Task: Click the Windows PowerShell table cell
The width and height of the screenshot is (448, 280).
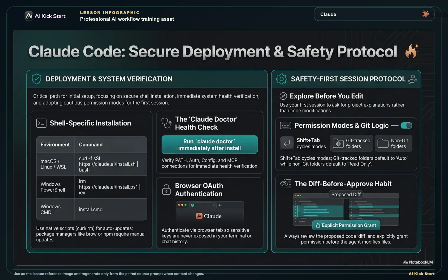Action: coord(55,187)
